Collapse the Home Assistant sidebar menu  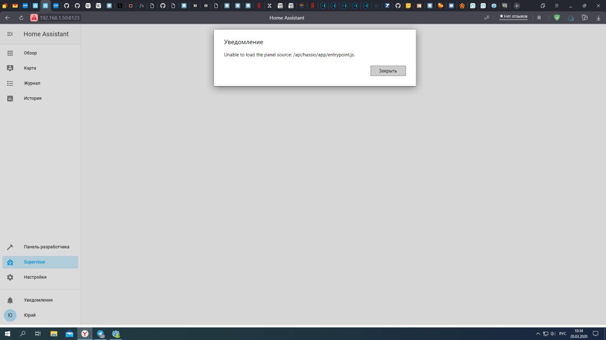click(x=10, y=34)
